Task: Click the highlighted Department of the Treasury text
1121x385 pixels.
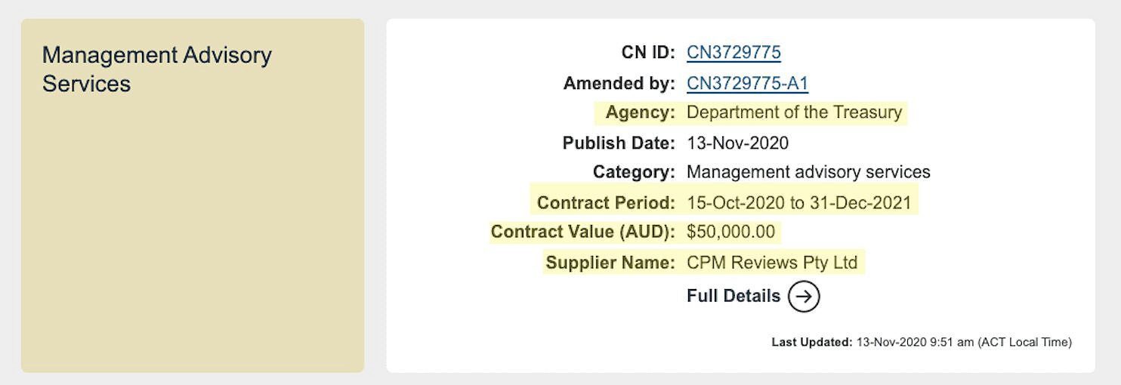Action: (x=794, y=112)
